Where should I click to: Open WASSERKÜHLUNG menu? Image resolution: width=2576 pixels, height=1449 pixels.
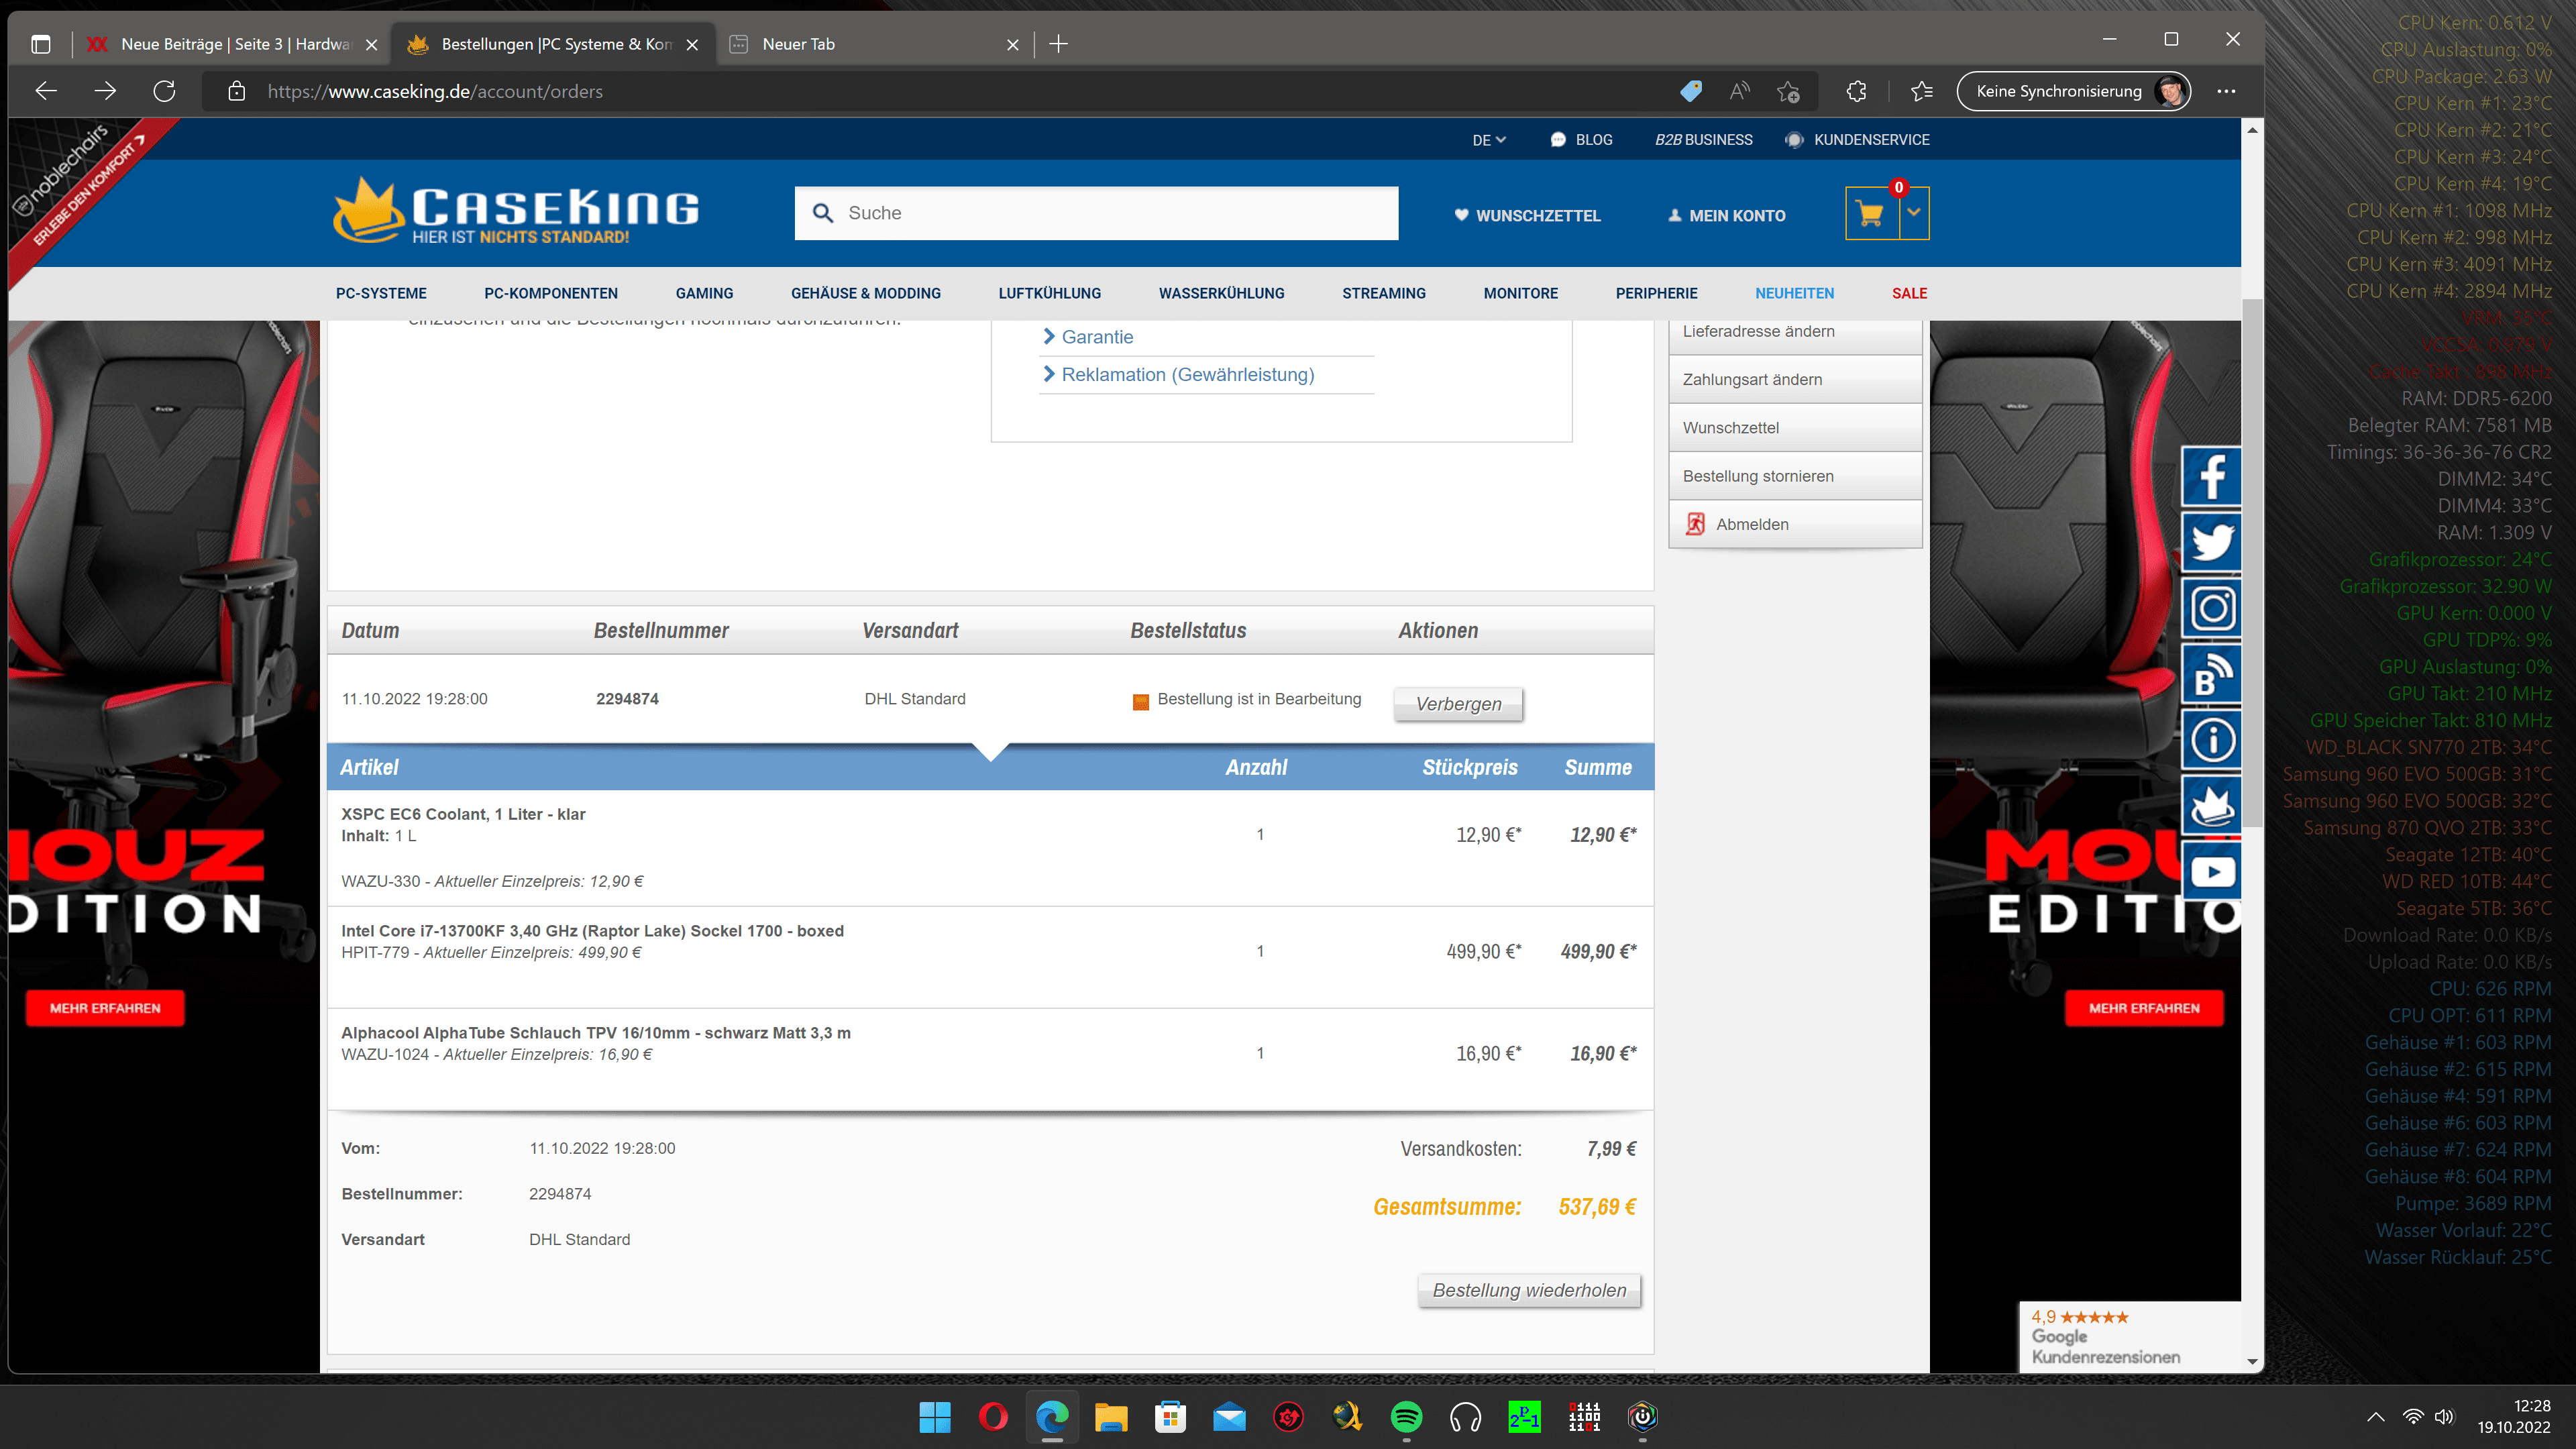tap(1221, 293)
